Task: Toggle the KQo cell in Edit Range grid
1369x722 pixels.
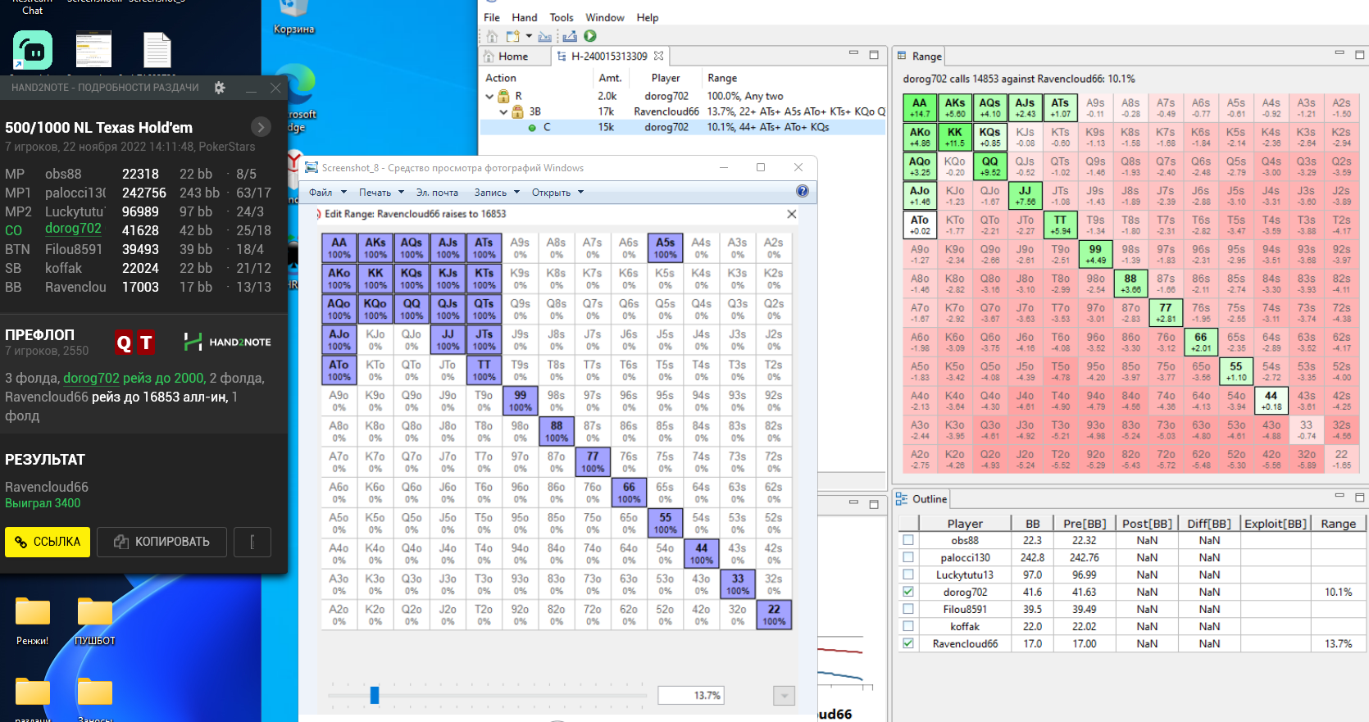Action: 375,309
